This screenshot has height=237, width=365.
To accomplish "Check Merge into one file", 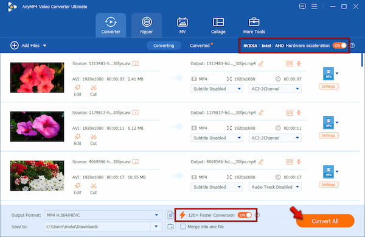I will [183, 227].
